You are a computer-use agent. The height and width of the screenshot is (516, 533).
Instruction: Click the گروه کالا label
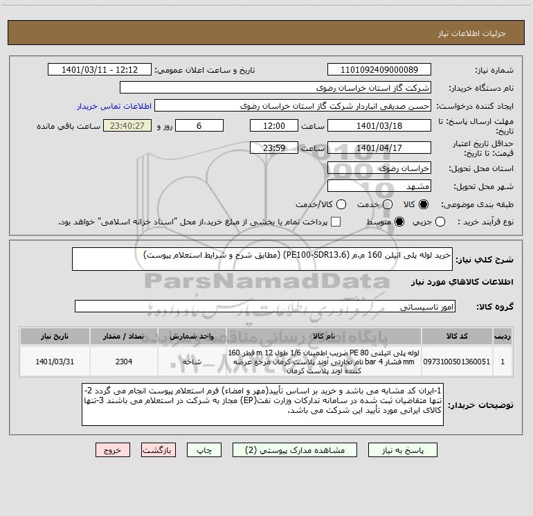pyautogui.click(x=495, y=306)
